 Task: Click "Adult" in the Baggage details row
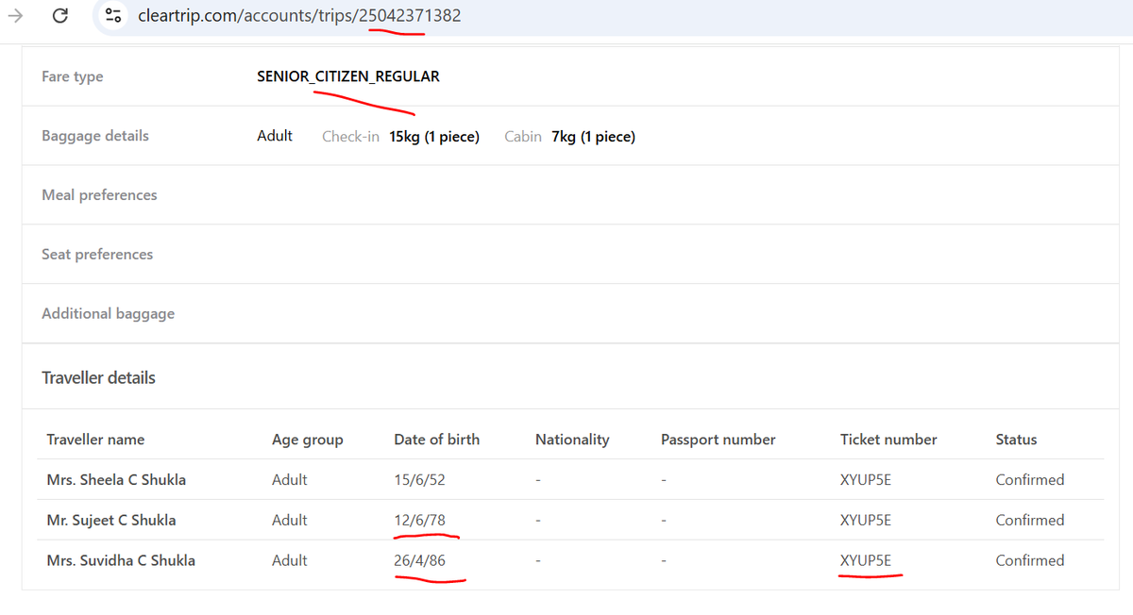[275, 136]
